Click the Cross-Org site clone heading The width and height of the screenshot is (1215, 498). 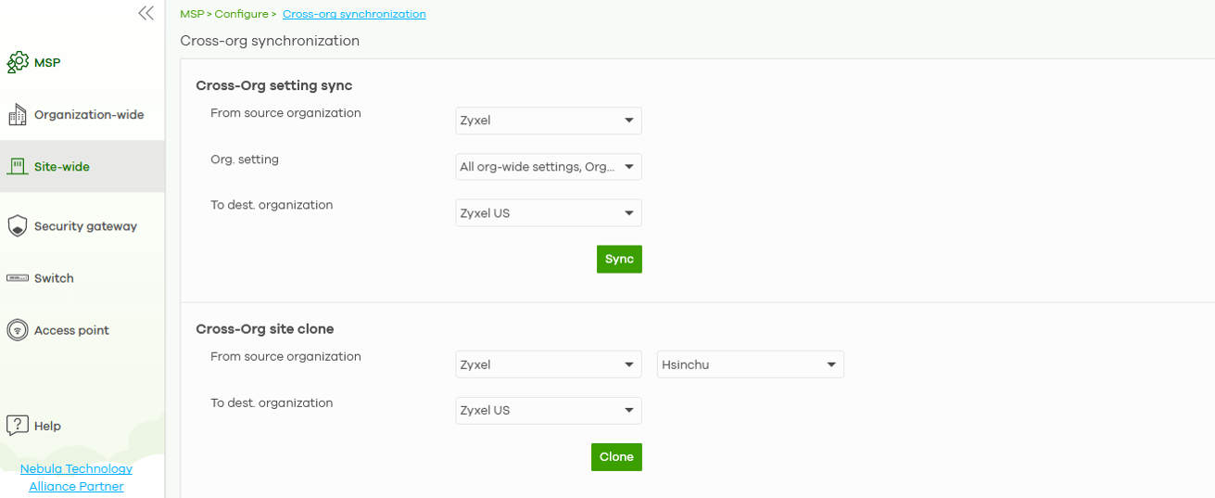click(x=265, y=329)
